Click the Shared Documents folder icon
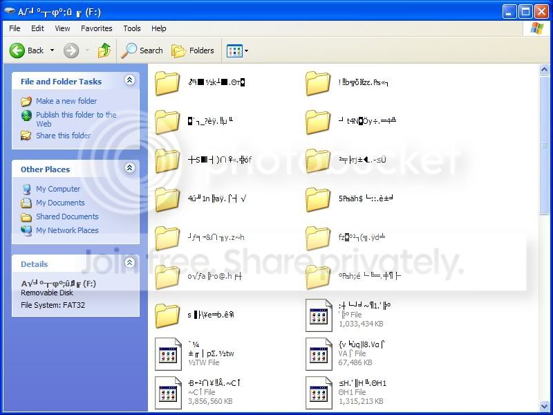Viewport: 553px width, 415px height. coord(26,217)
